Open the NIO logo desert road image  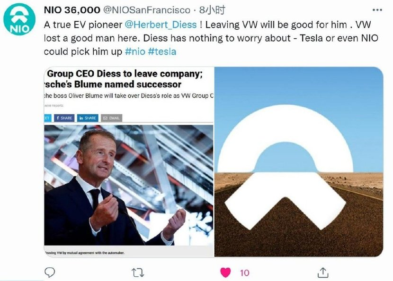(298, 162)
